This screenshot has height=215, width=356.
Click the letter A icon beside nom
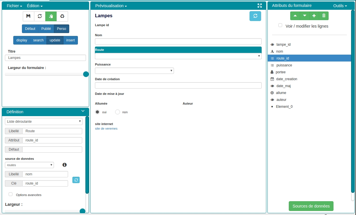coord(272,51)
